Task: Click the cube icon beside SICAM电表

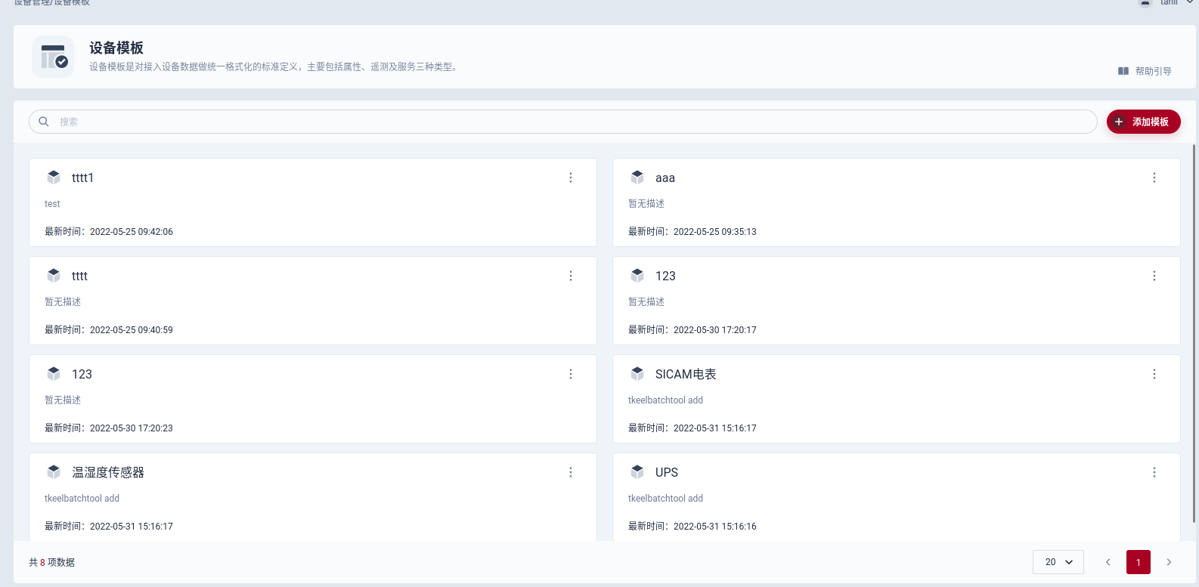Action: click(637, 373)
